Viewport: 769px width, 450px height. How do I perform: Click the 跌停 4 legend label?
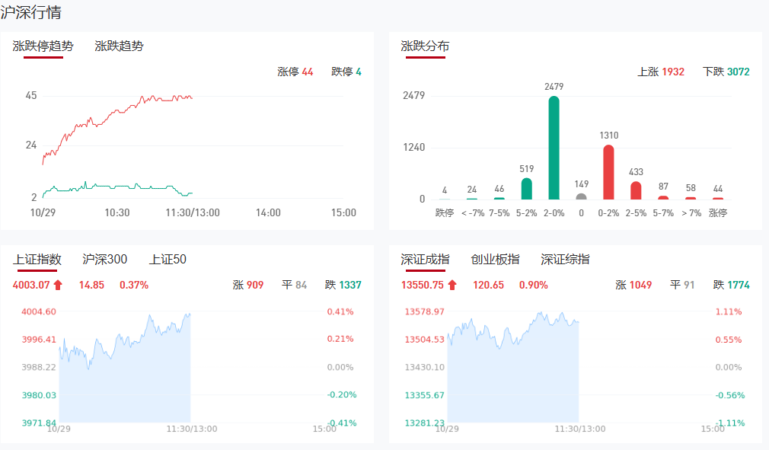[x=346, y=72]
